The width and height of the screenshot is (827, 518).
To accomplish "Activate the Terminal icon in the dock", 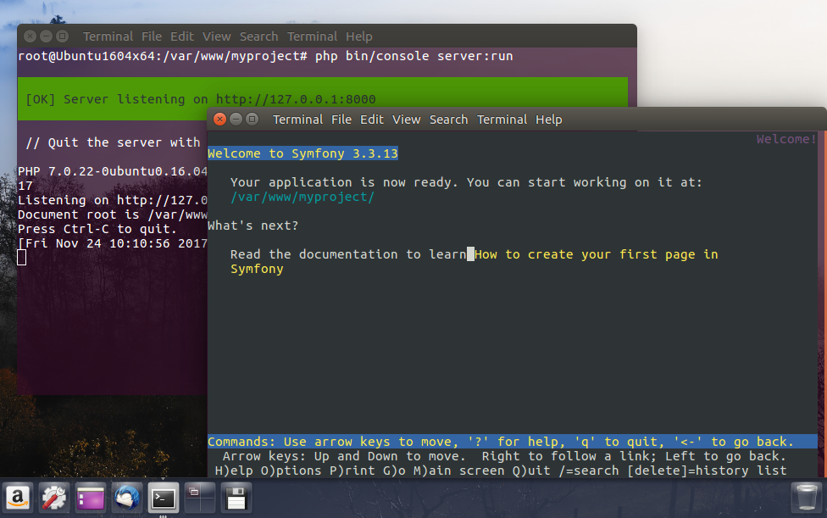I will 163,498.
